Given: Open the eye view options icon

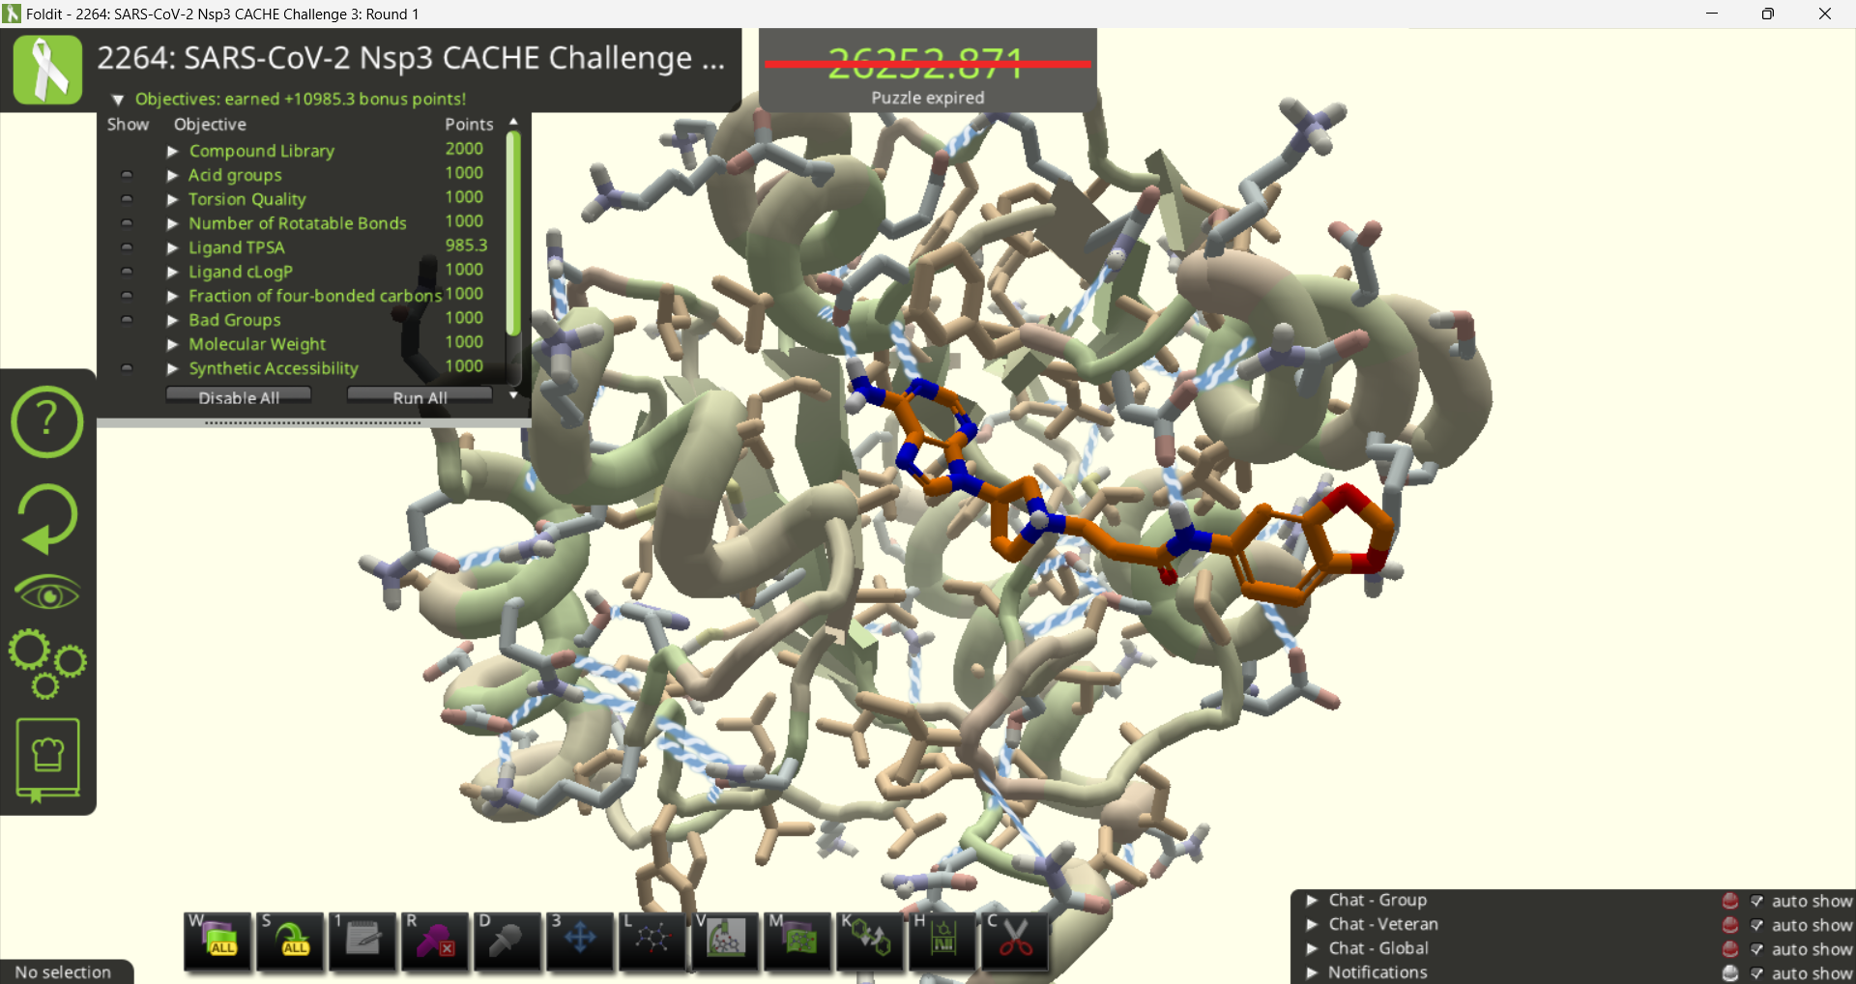Looking at the screenshot, I should [46, 593].
